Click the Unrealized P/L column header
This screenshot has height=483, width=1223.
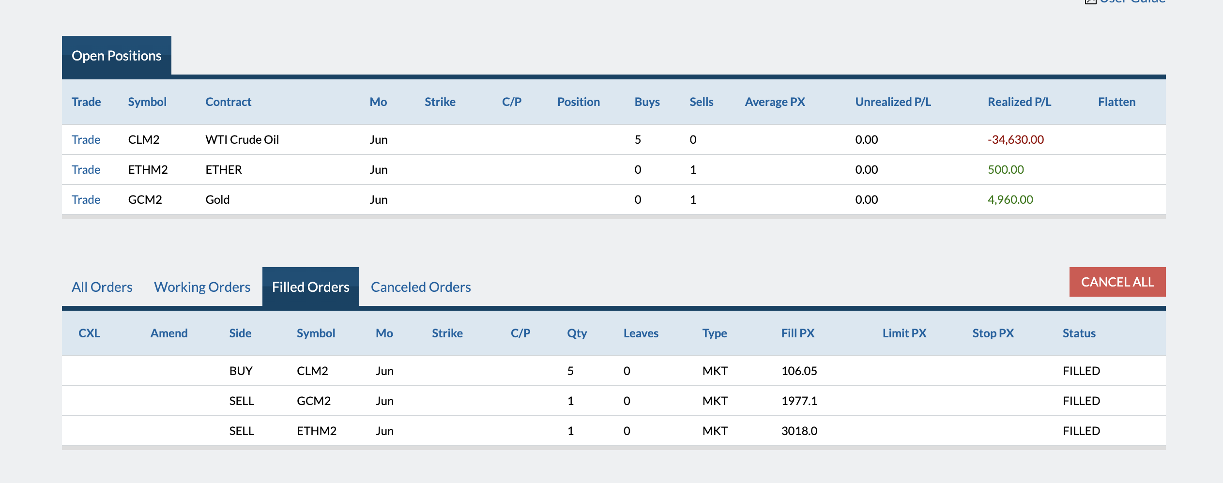[893, 102]
